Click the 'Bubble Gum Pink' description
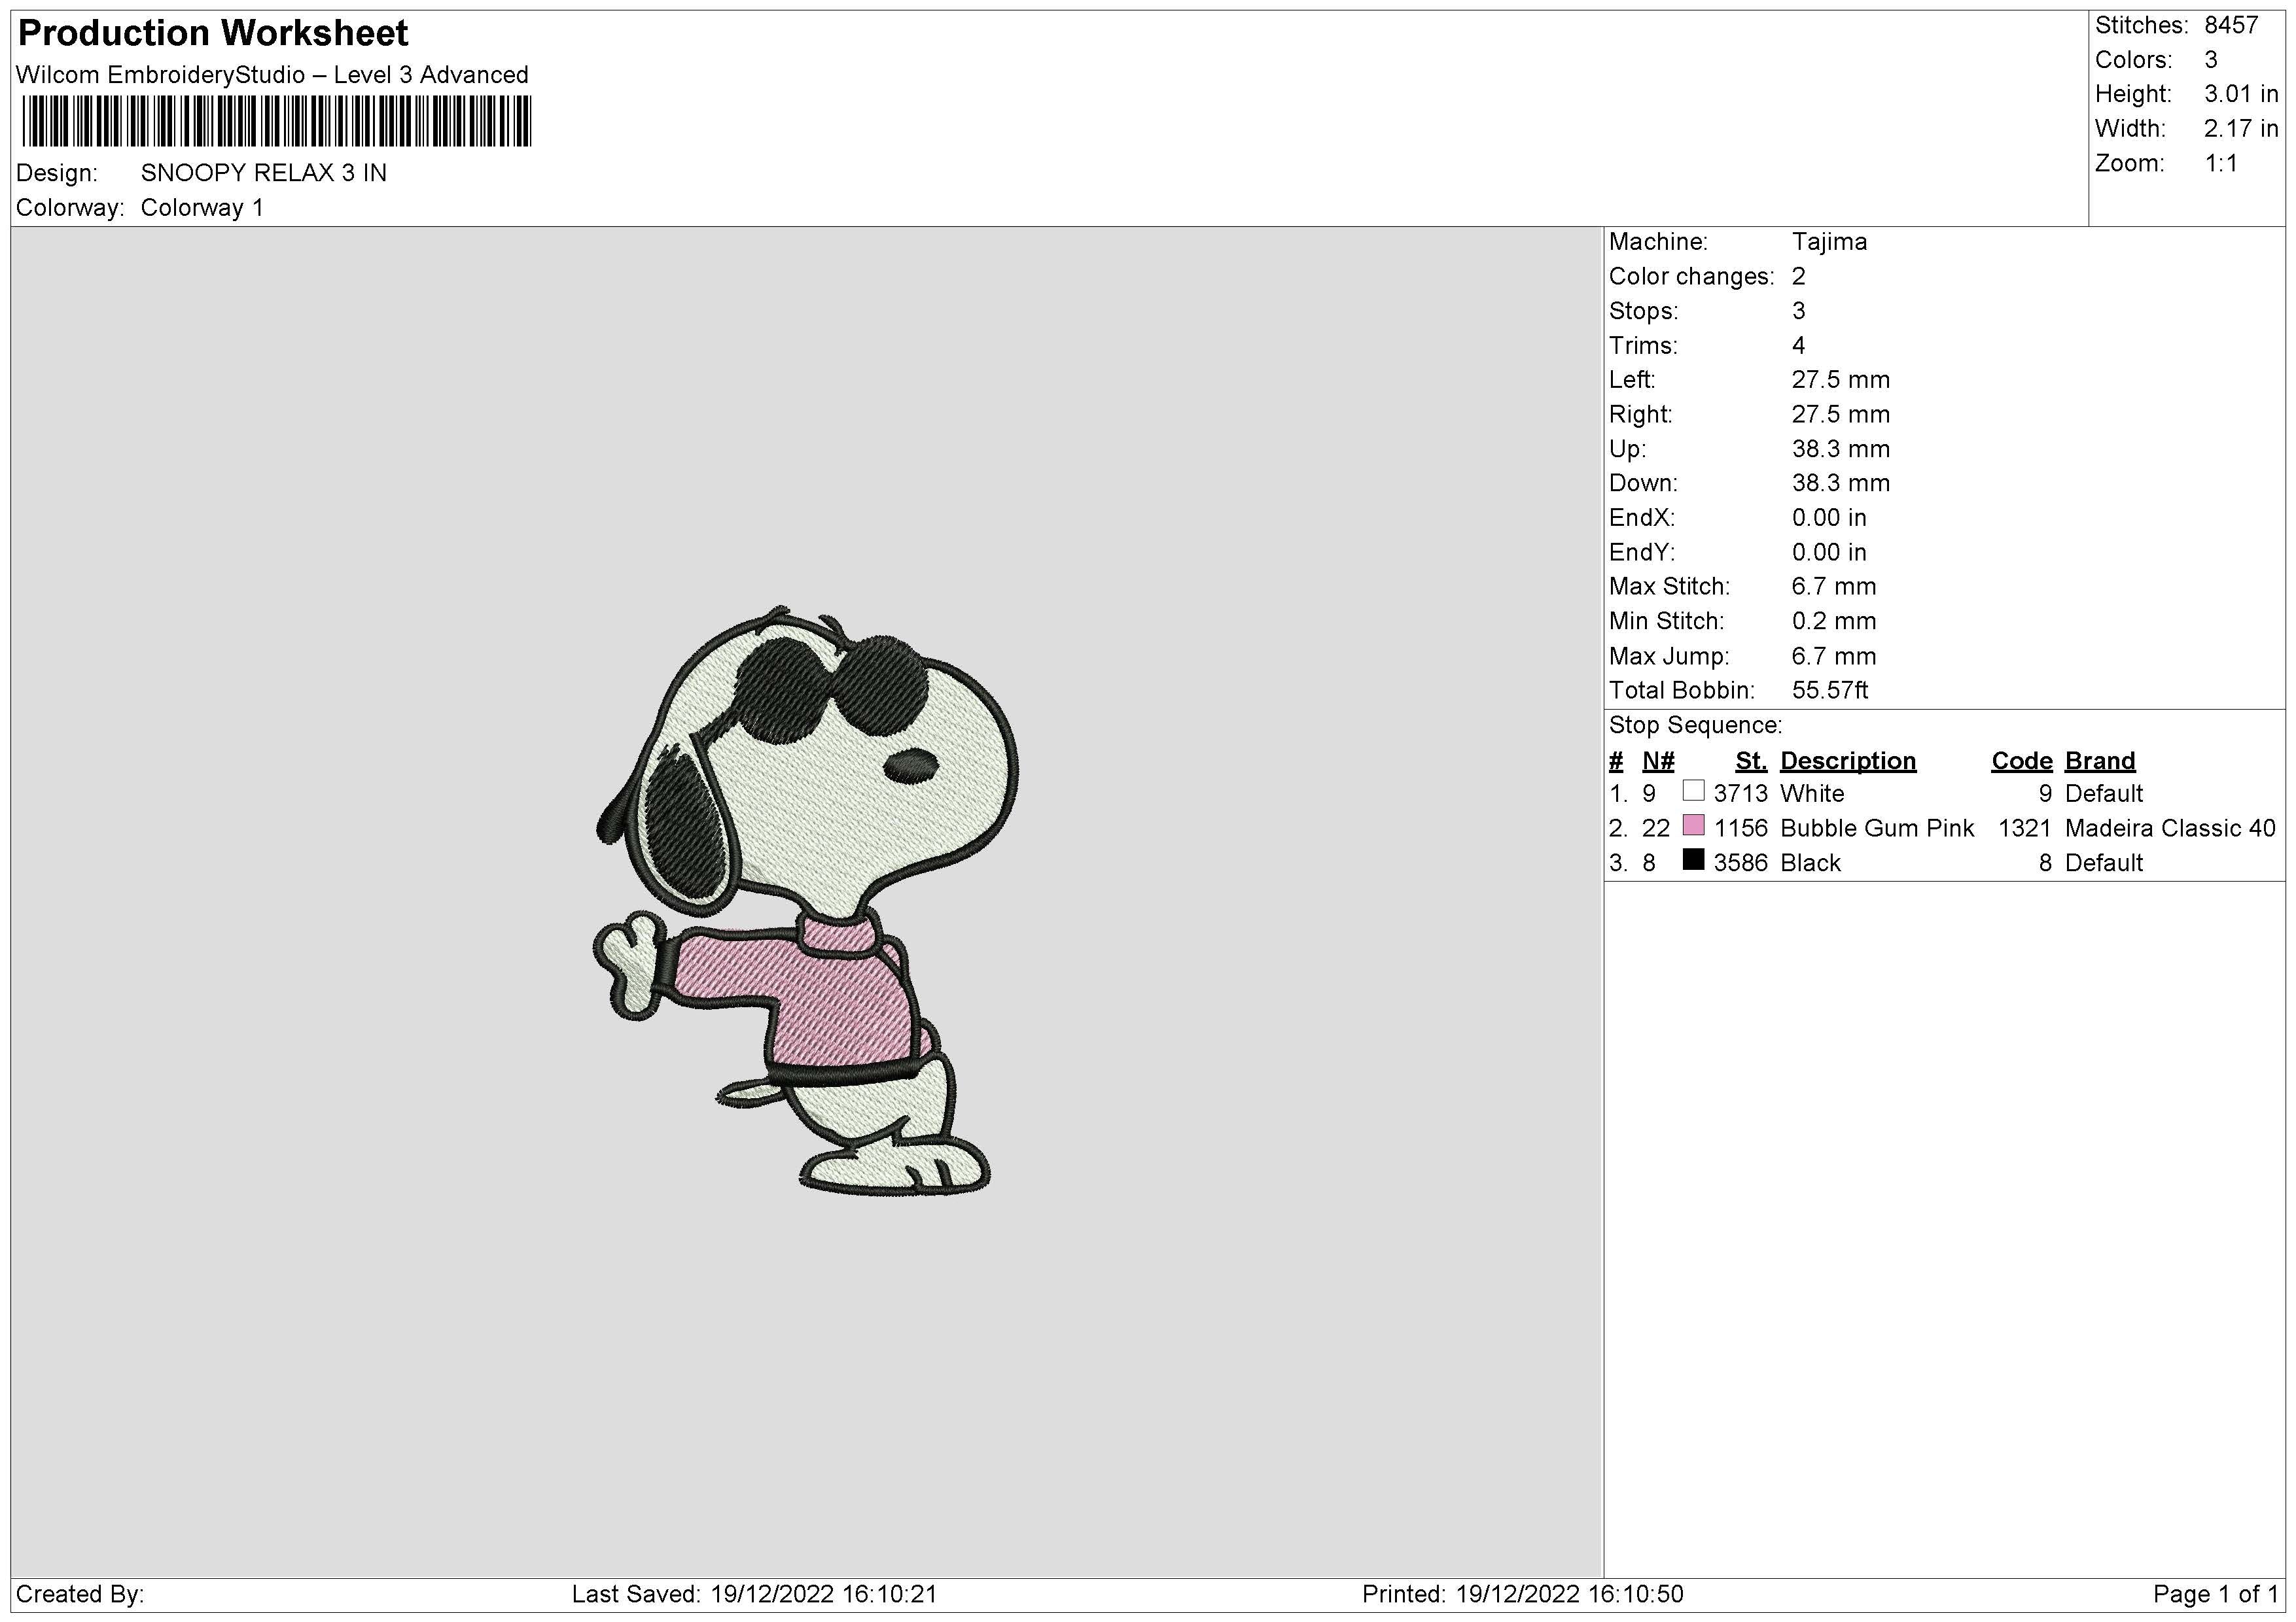 click(x=1877, y=829)
